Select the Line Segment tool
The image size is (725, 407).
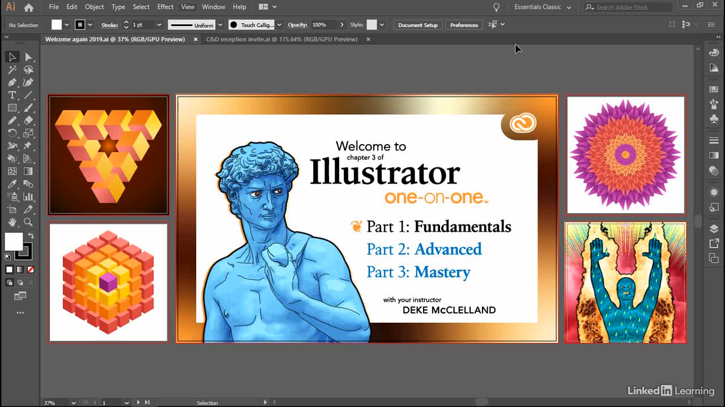(28, 95)
